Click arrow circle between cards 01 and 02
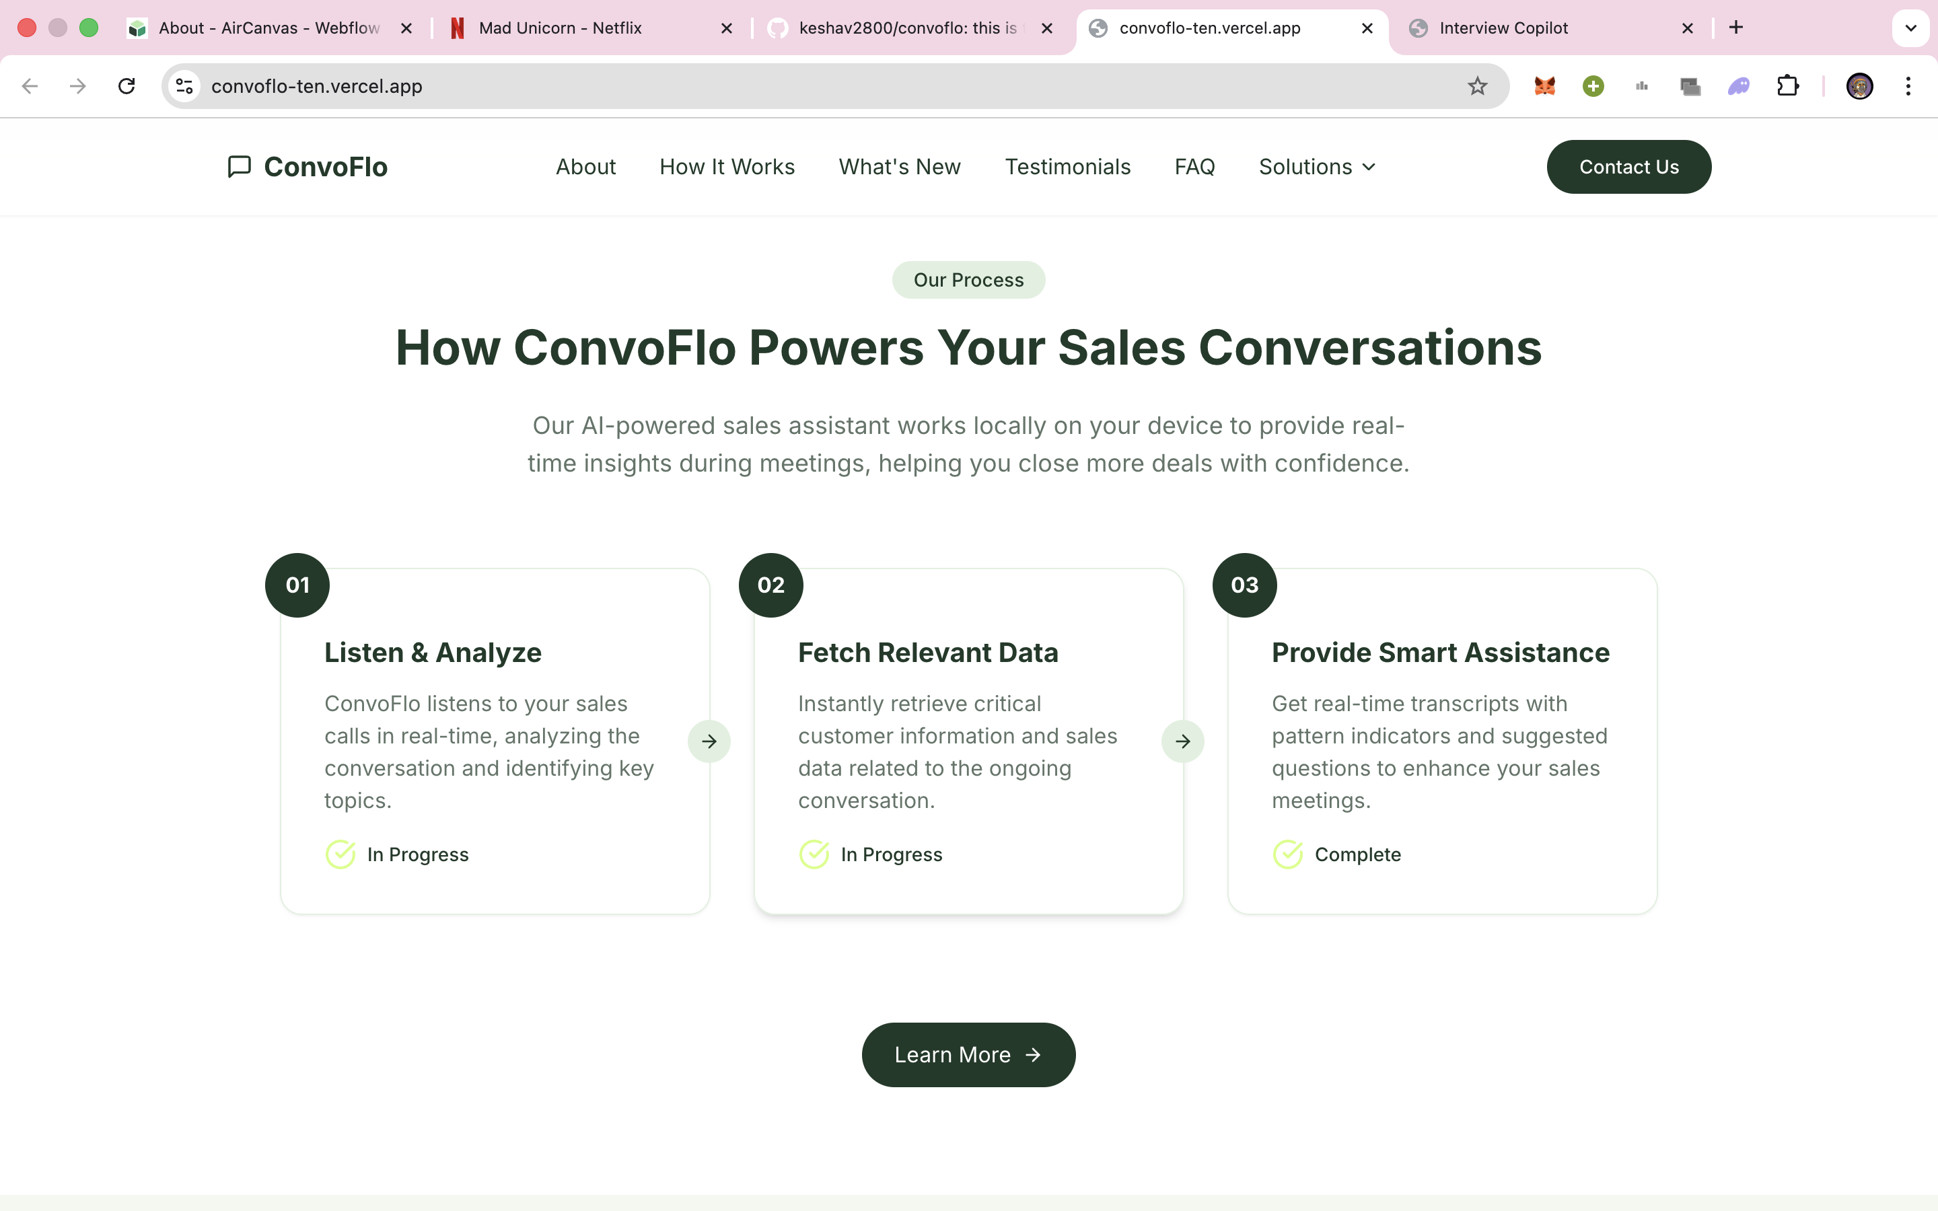Screen dimensions: 1938x1211 (709, 741)
